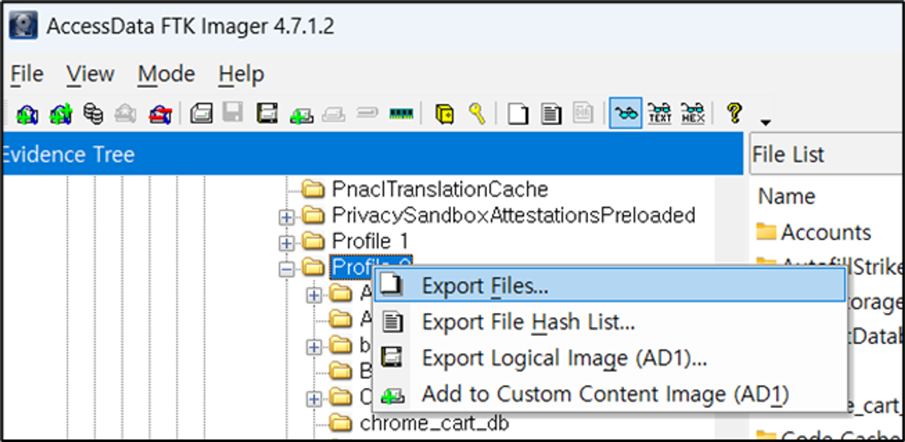Click the logical image icon in context menu

pos(391,357)
